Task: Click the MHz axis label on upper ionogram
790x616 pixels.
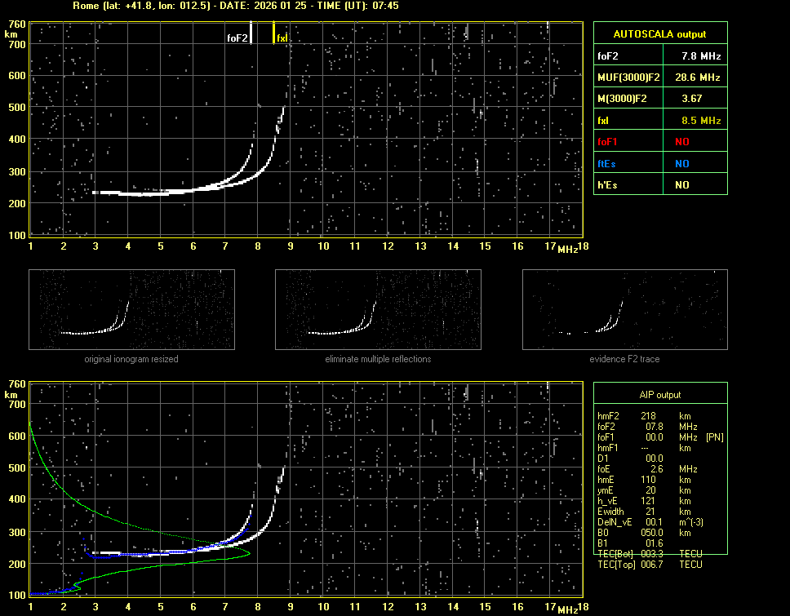Action: point(567,248)
